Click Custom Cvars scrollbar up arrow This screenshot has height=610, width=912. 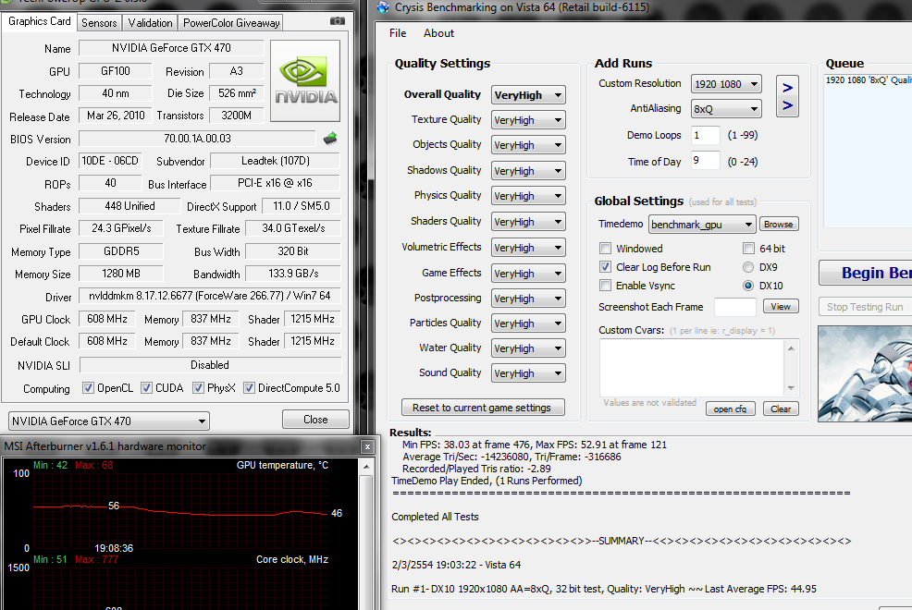point(791,348)
